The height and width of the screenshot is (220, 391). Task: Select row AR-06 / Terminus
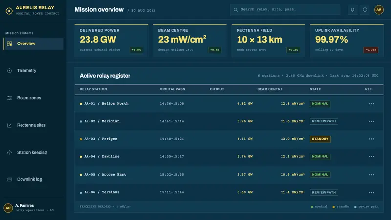[x=229, y=192]
